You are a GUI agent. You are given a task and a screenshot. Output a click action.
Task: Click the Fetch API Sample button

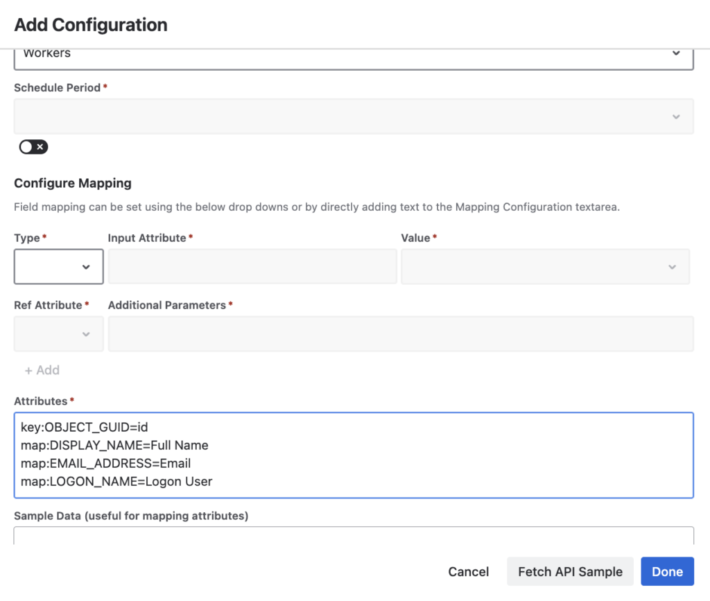570,572
